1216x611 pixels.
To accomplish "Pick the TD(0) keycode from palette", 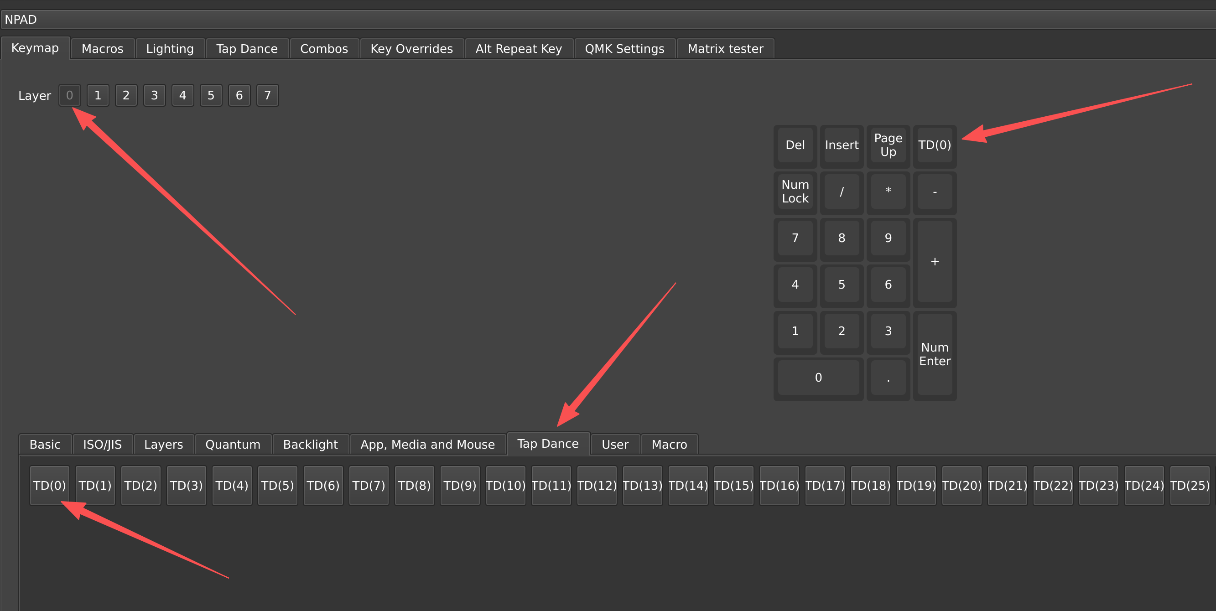I will pos(49,486).
